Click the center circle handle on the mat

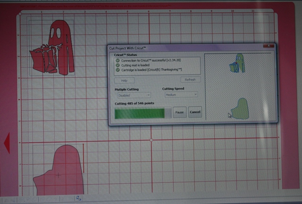point(151,140)
